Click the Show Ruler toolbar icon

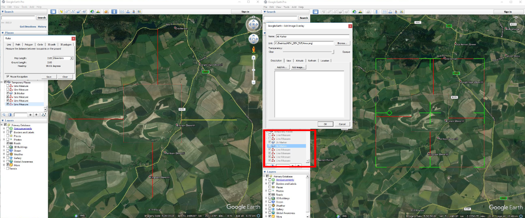(x=114, y=11)
